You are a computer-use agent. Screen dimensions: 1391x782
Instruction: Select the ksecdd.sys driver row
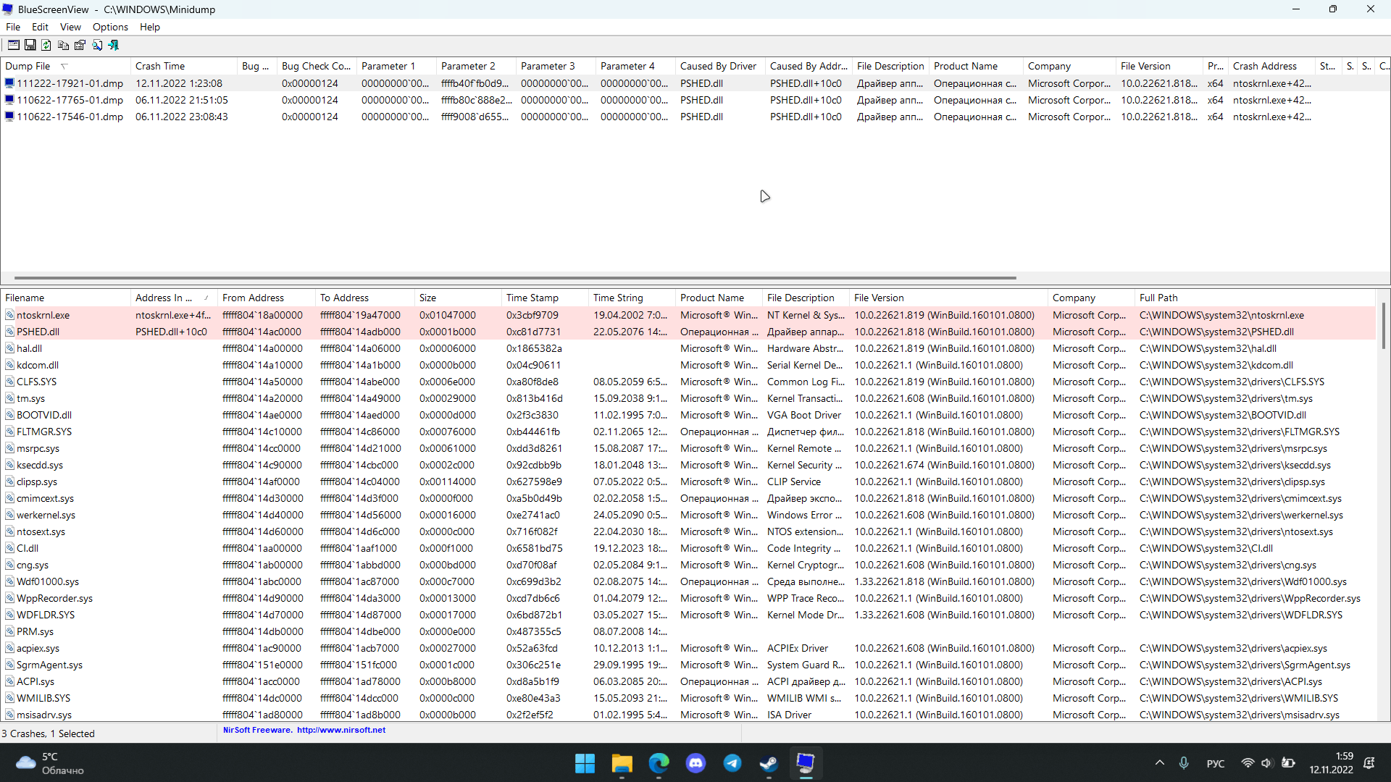pyautogui.click(x=688, y=465)
